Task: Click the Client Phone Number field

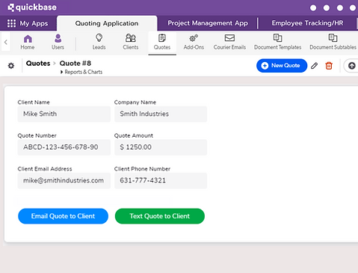Action: (161, 180)
